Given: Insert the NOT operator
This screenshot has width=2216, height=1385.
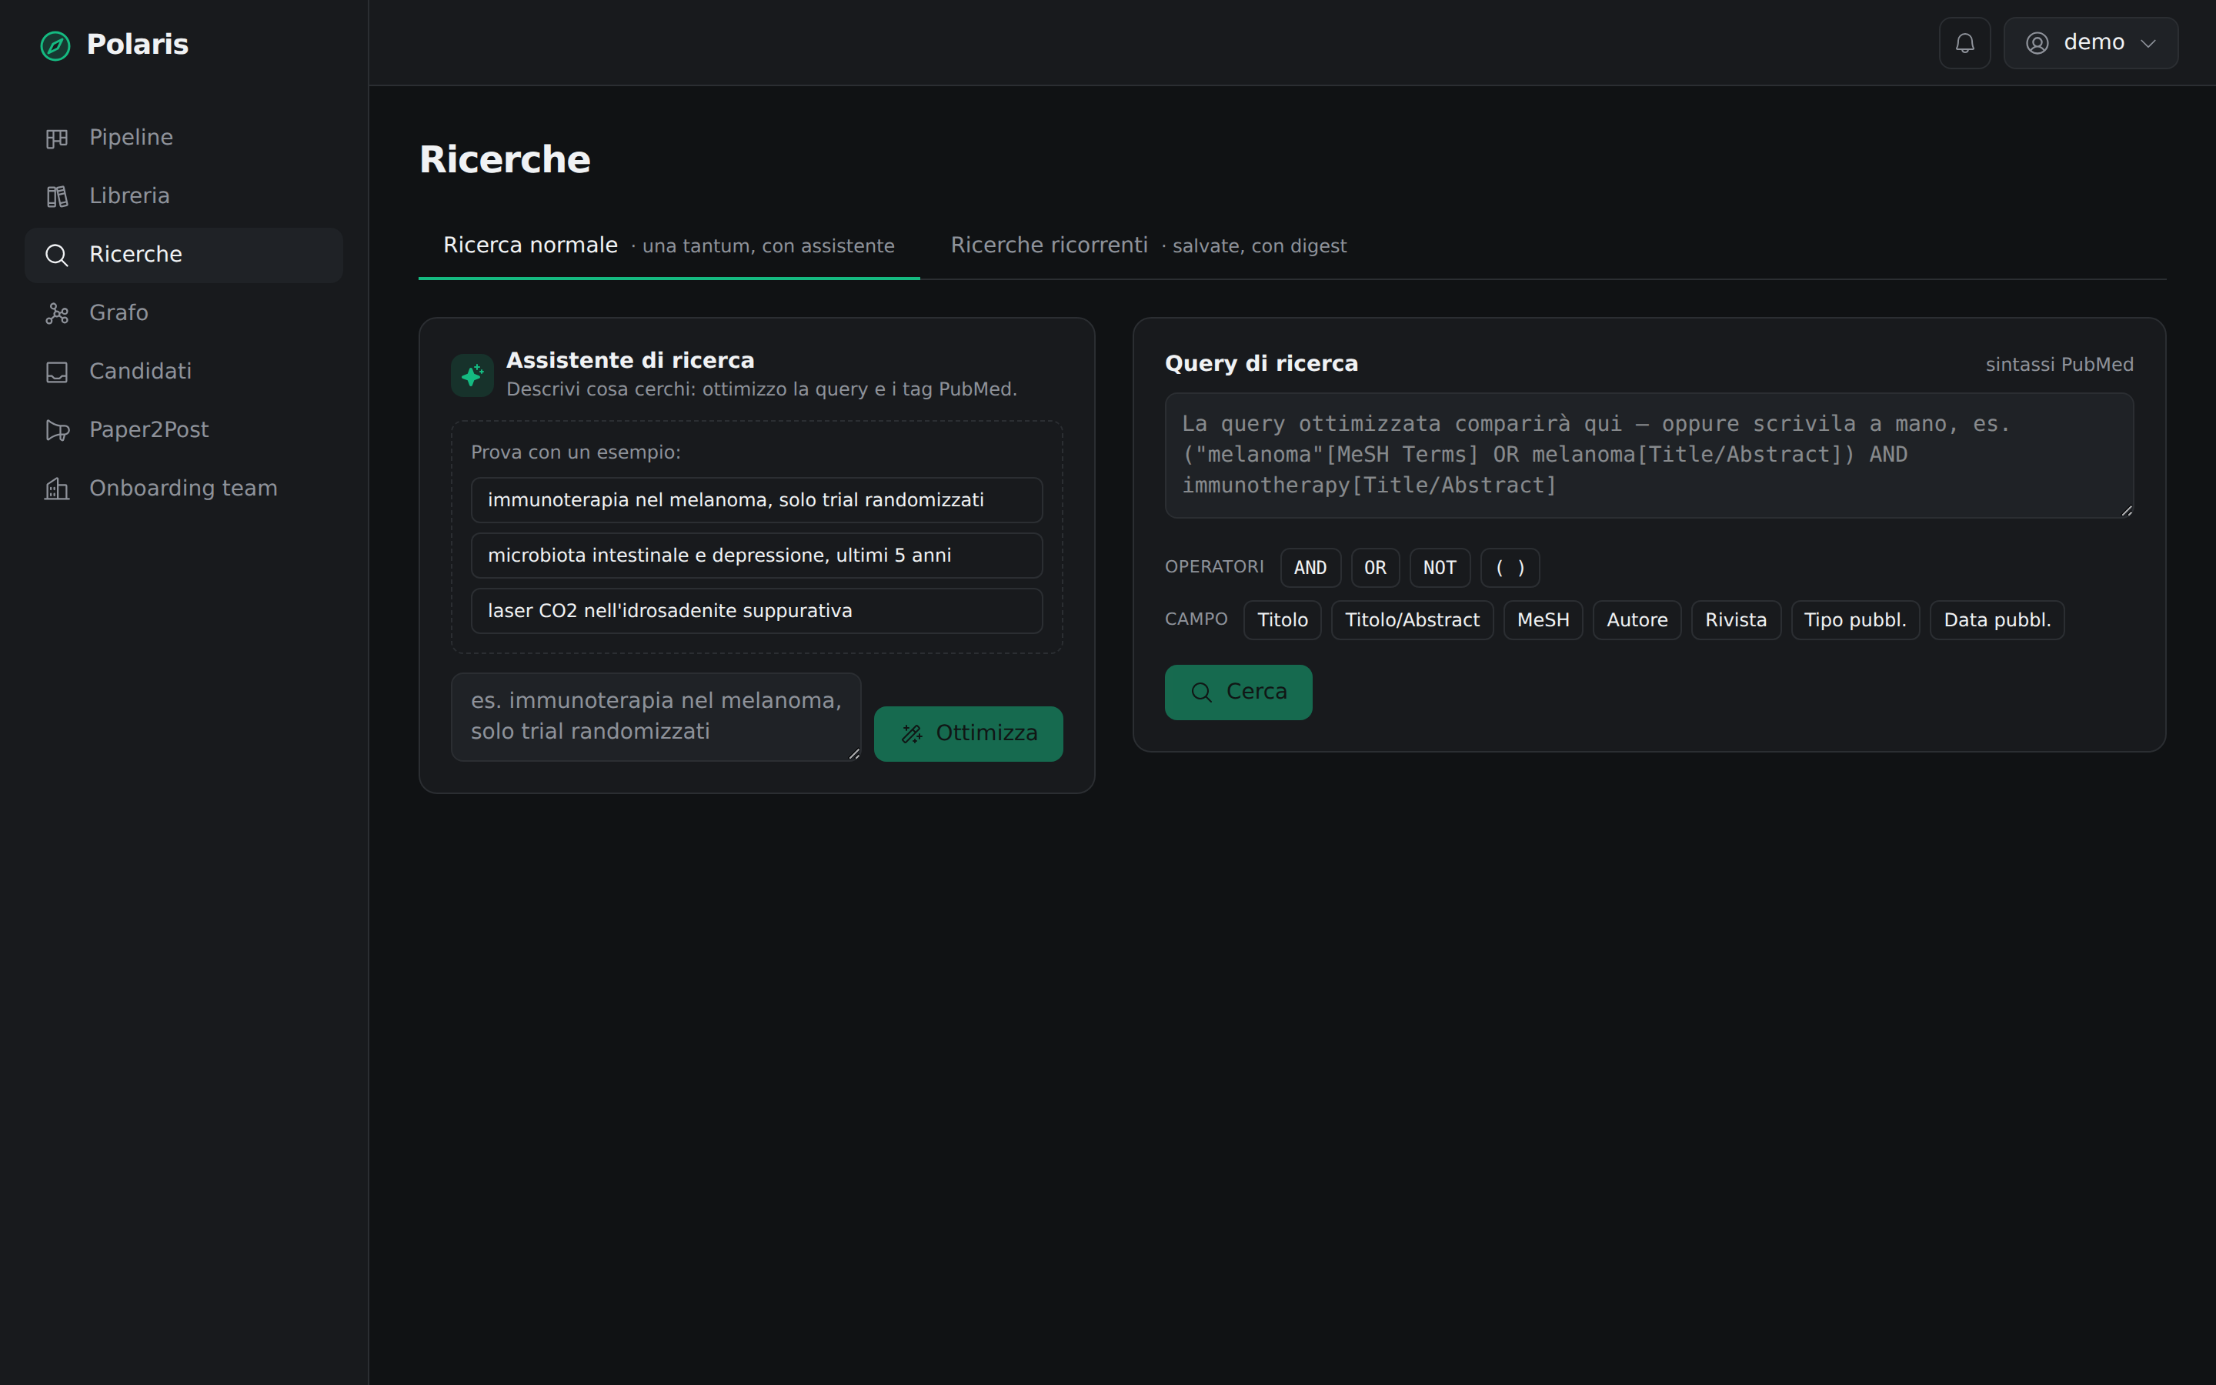Looking at the screenshot, I should pyautogui.click(x=1440, y=568).
